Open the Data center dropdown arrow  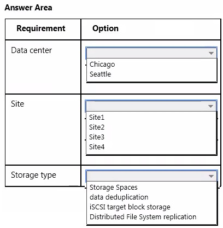pyautogui.click(x=211, y=53)
